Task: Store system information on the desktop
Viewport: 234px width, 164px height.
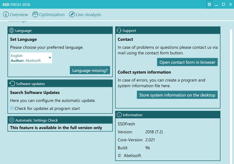Action: [x=177, y=95]
